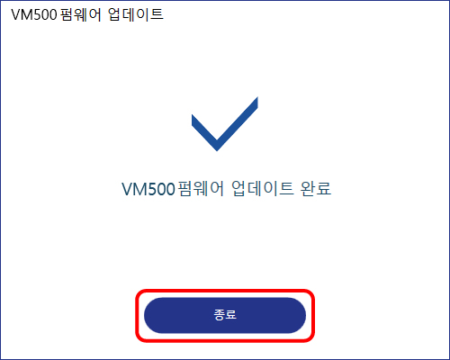
Task: Click the word 완료 in the message
Action: (316, 189)
